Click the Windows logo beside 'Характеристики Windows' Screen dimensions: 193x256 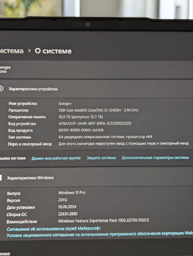pyautogui.click(x=1, y=178)
